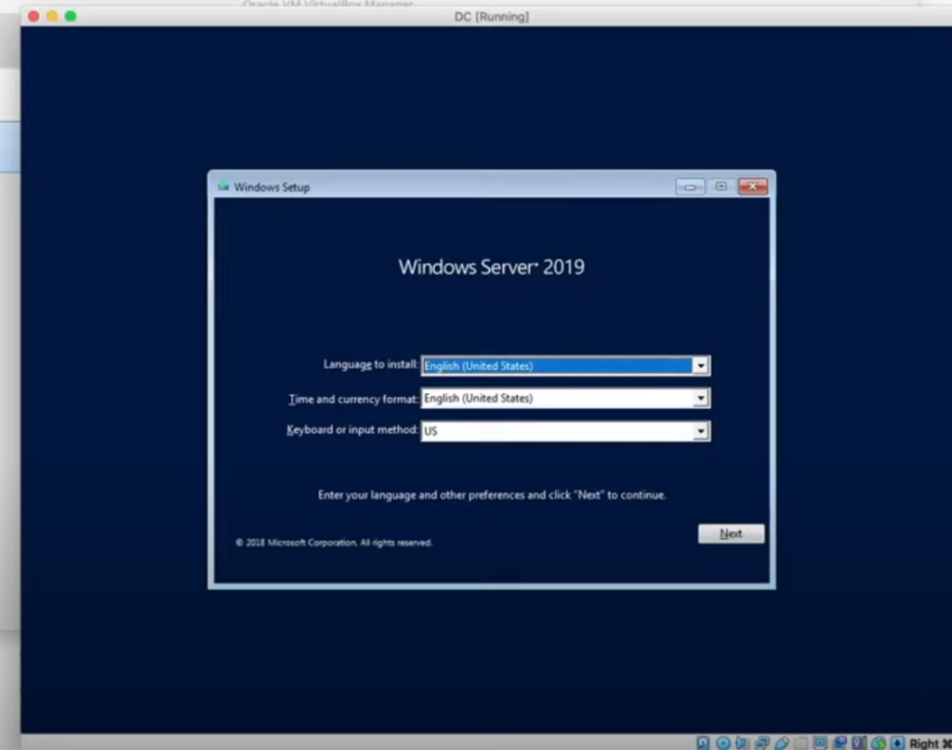Image resolution: width=952 pixels, height=750 pixels.
Task: Open the network adapters status icon
Action: [762, 743]
